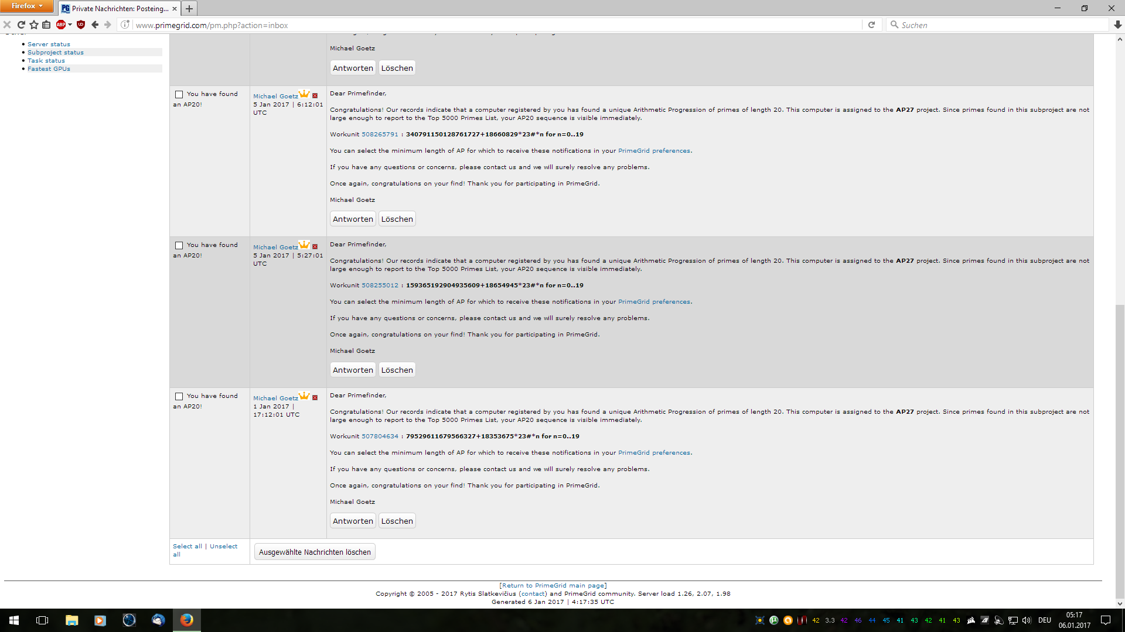Check the 5 Jan 6:12:01 message checkbox

(179, 94)
